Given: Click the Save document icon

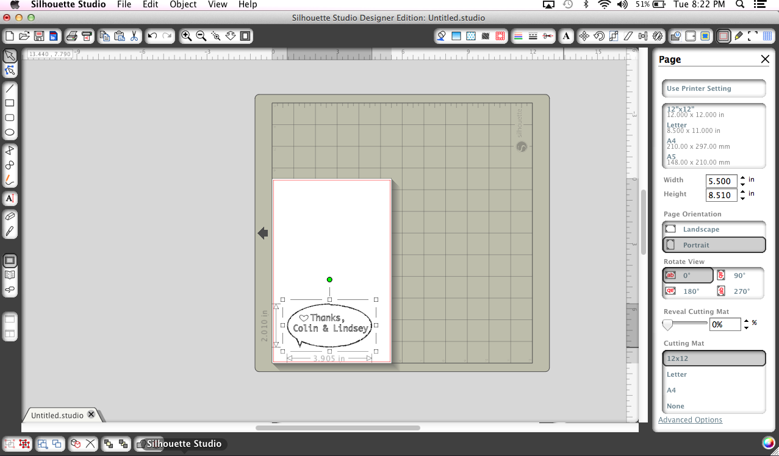Looking at the screenshot, I should tap(38, 36).
